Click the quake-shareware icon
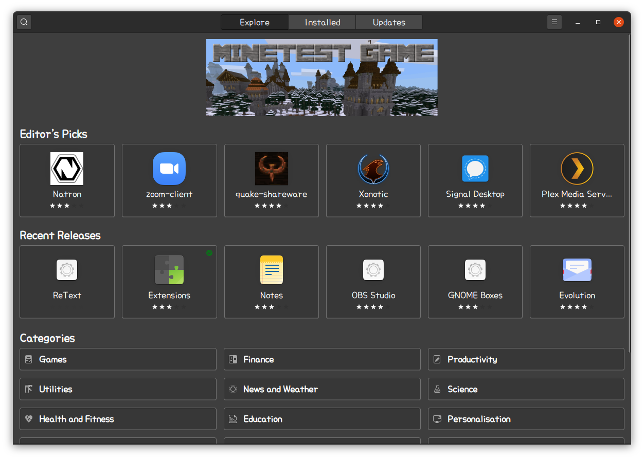The image size is (644, 459). tap(272, 169)
